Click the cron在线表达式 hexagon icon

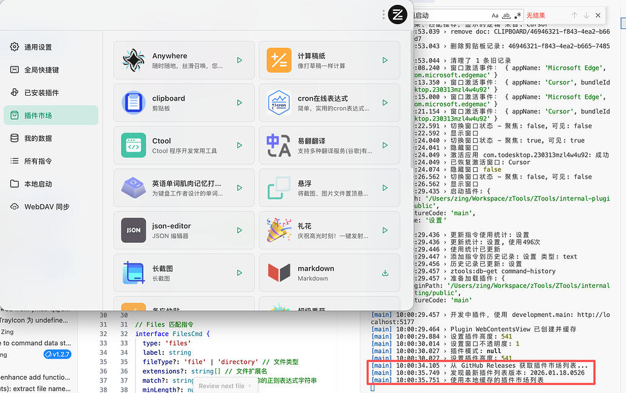pos(279,103)
